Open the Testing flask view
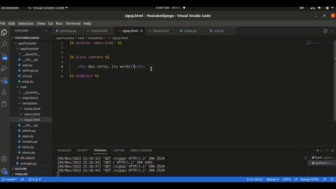336x189 pixels. [4, 92]
